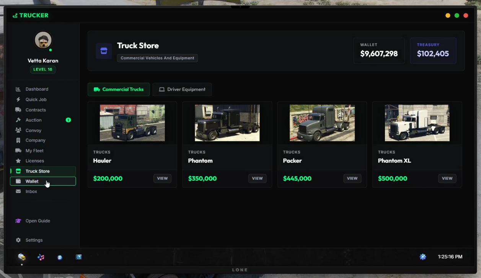Viewport: 481px width, 278px height.
Task: Open the Wallet balance card in header
Action: [379, 51]
